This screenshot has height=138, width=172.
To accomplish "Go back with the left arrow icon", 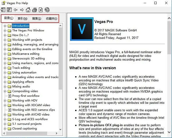I will coord(15,10).
